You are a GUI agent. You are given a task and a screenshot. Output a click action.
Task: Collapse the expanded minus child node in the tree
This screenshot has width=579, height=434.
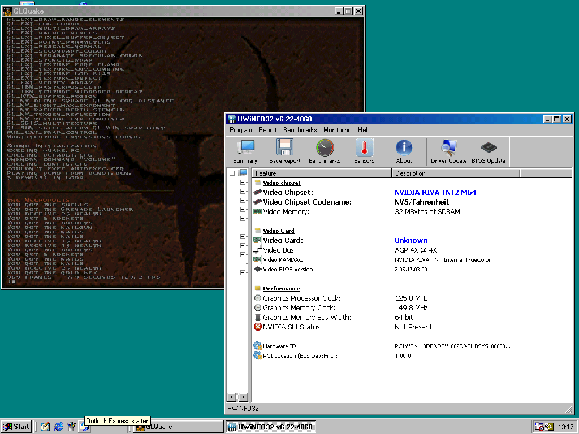(243, 219)
